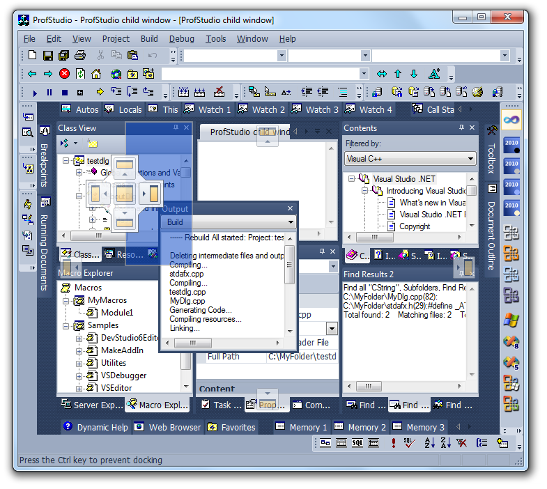547x489 pixels.
Task: Click the Refresh page icon
Action: point(80,74)
